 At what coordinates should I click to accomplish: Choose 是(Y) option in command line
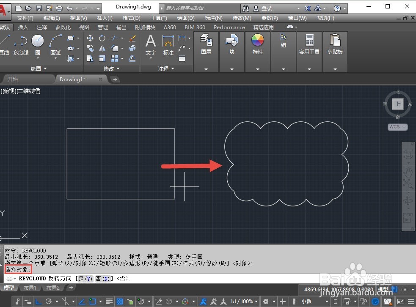point(85,279)
